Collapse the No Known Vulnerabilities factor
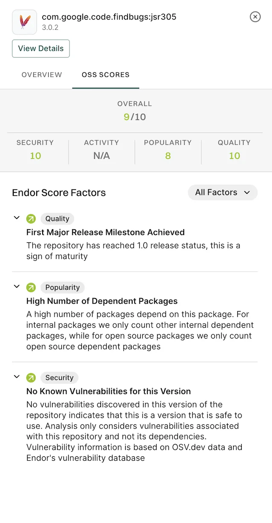272x523 pixels. coord(16,377)
